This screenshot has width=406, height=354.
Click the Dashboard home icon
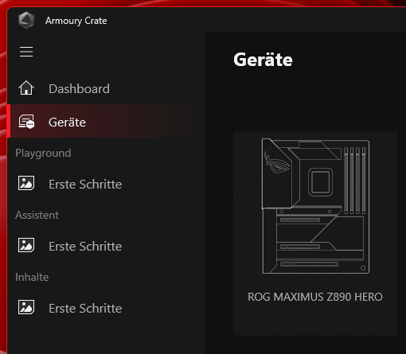26,88
